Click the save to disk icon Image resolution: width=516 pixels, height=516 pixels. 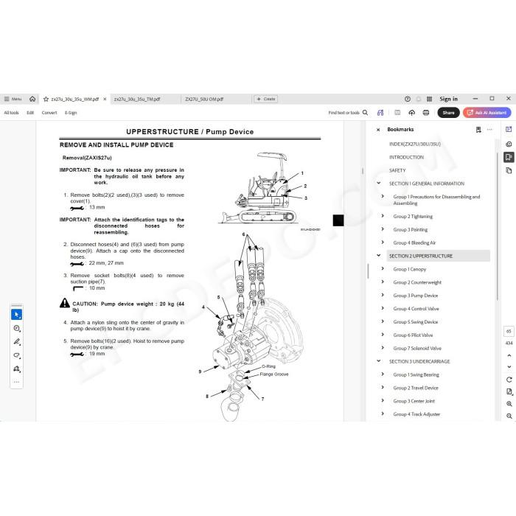click(397, 113)
